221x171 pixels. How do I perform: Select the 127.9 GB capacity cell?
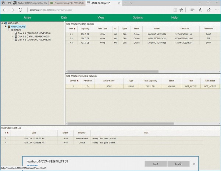[85, 43]
